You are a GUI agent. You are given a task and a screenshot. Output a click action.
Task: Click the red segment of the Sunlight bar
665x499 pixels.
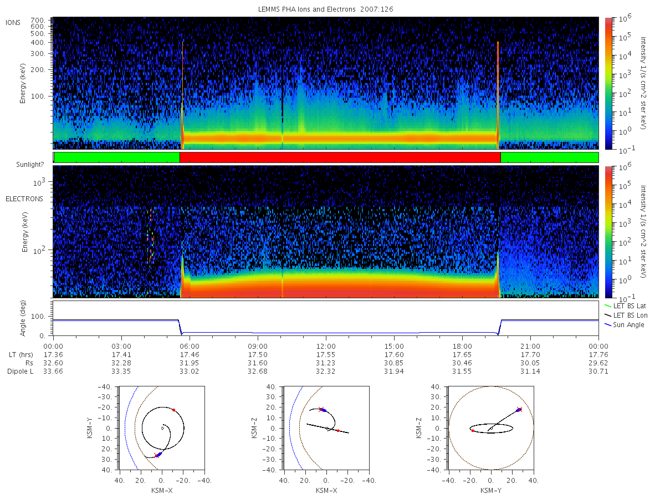(340, 157)
